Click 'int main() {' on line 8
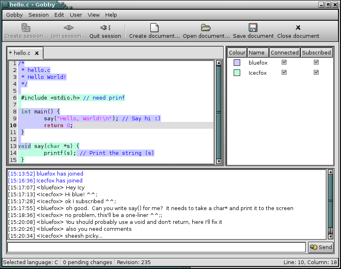 (x=41, y=112)
